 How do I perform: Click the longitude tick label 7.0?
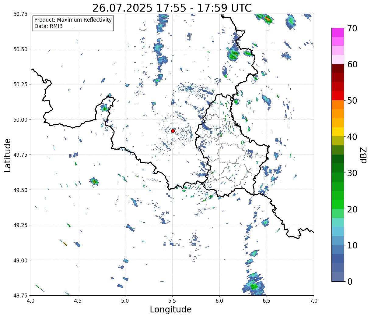314,301
